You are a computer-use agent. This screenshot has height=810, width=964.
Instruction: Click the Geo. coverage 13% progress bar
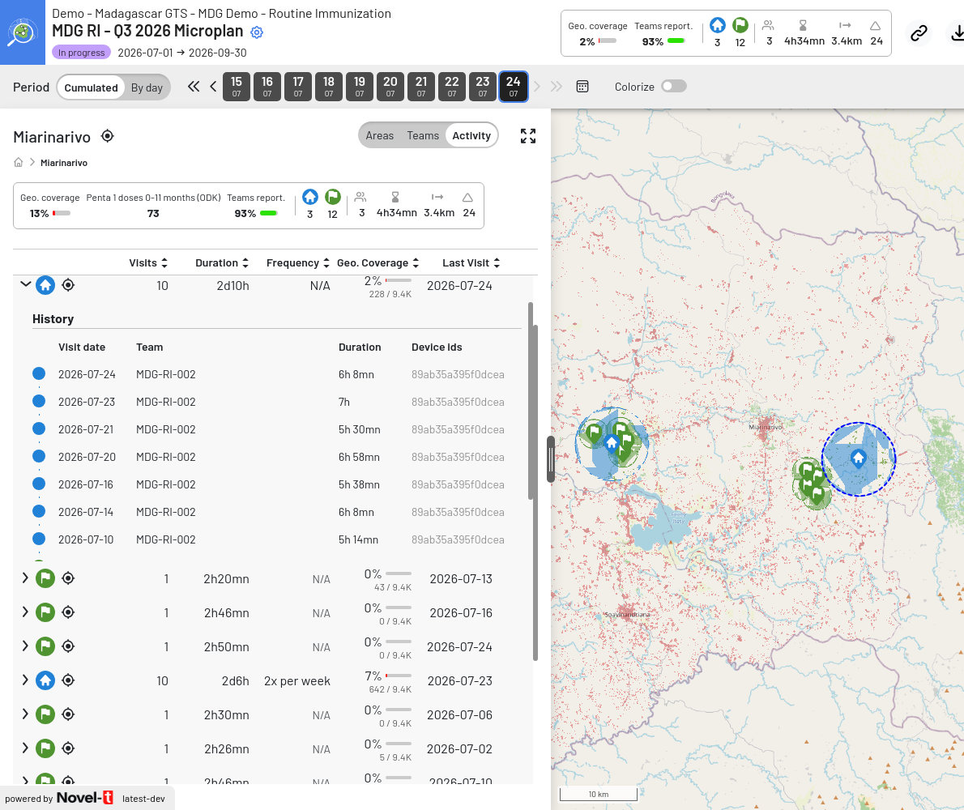(x=62, y=213)
